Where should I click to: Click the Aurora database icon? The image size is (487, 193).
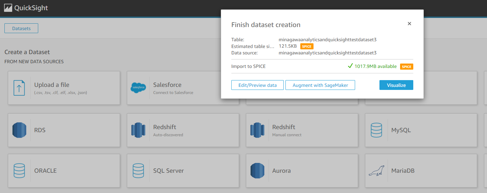257,171
